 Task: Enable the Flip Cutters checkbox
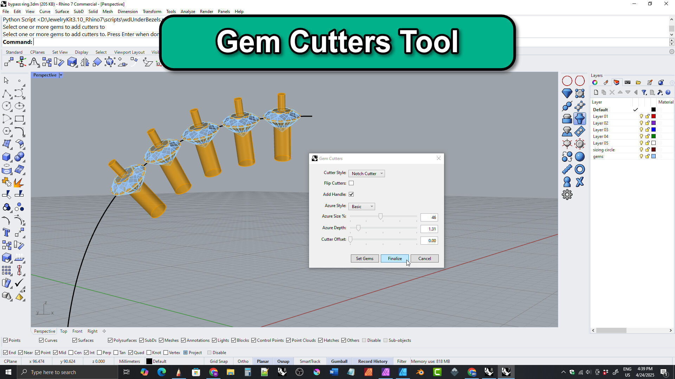tap(351, 183)
